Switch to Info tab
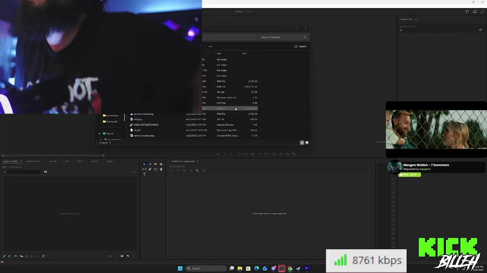Image resolution: width=487 pixels, height=273 pixels. pyautogui.click(x=67, y=161)
